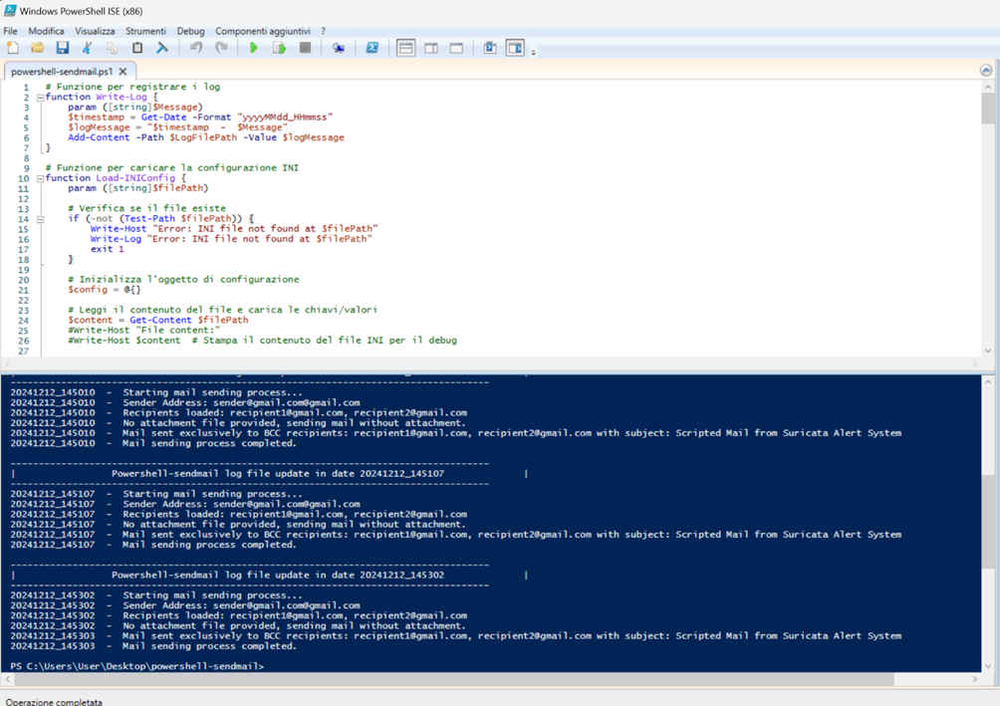This screenshot has width=1000, height=706.
Task: Select the Run Selection icon
Action: click(280, 47)
